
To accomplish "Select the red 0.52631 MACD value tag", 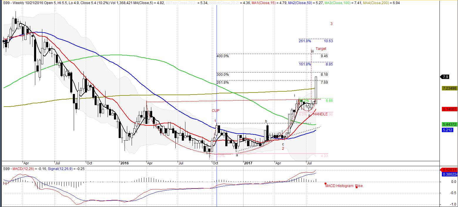I will (x=449, y=170).
